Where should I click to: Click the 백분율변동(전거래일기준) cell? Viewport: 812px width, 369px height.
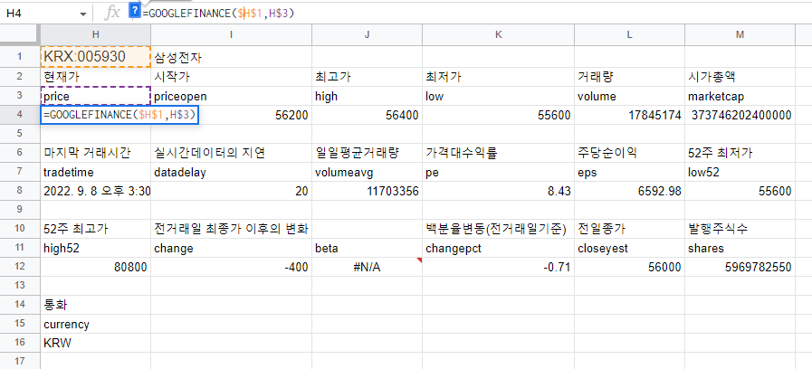coord(498,229)
